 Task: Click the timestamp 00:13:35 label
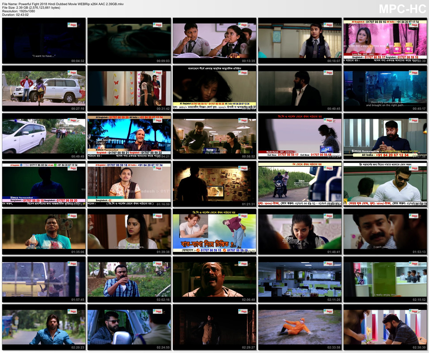click(x=248, y=61)
